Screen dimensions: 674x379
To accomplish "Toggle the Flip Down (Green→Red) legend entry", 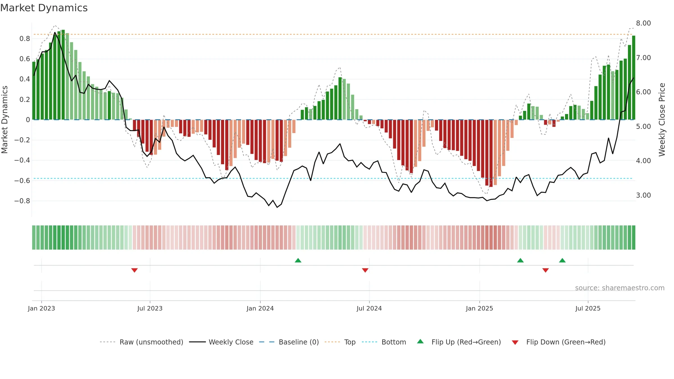I will [558, 342].
